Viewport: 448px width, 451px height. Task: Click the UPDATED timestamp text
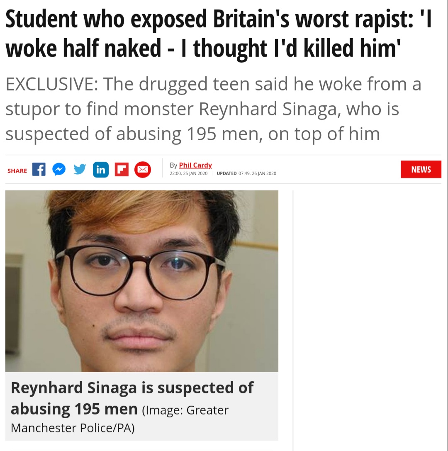(246, 173)
